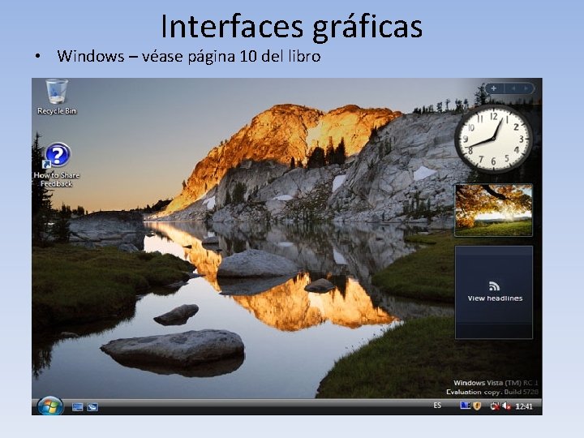
Task: Click the View headlines link in the feed gadget
Action: coord(495,298)
